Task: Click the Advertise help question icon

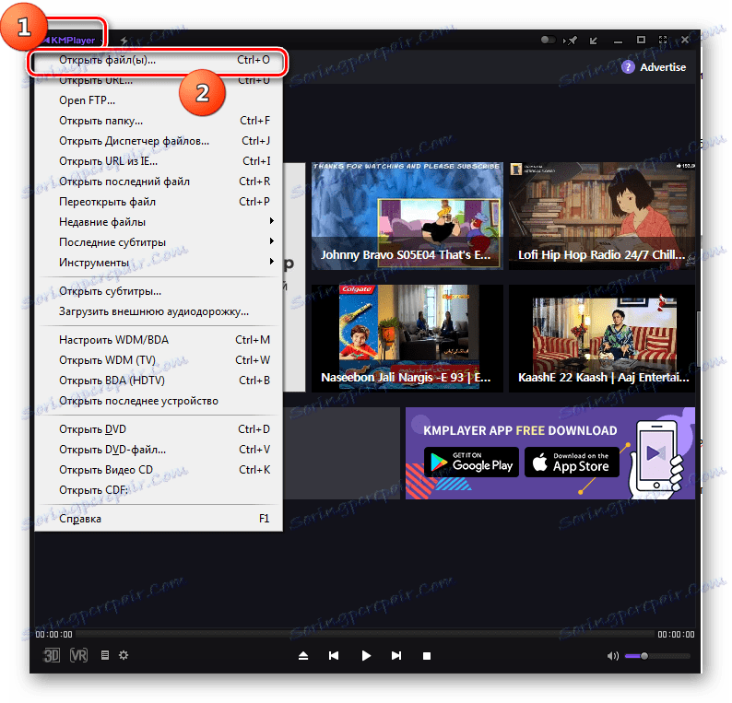Action: (x=628, y=67)
